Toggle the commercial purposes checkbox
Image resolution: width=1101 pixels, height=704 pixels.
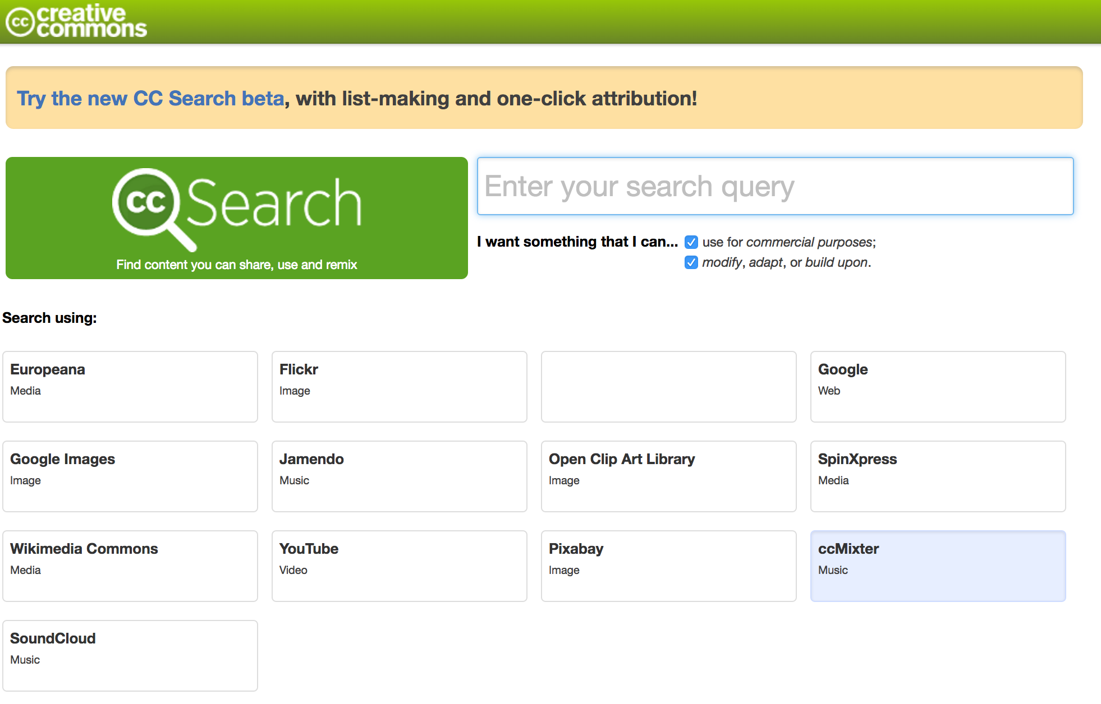pyautogui.click(x=691, y=242)
